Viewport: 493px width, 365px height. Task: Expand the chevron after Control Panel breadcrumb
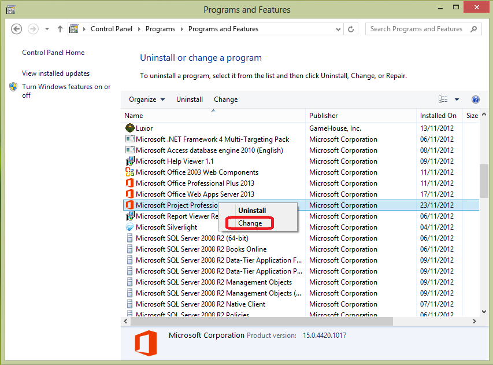139,30
